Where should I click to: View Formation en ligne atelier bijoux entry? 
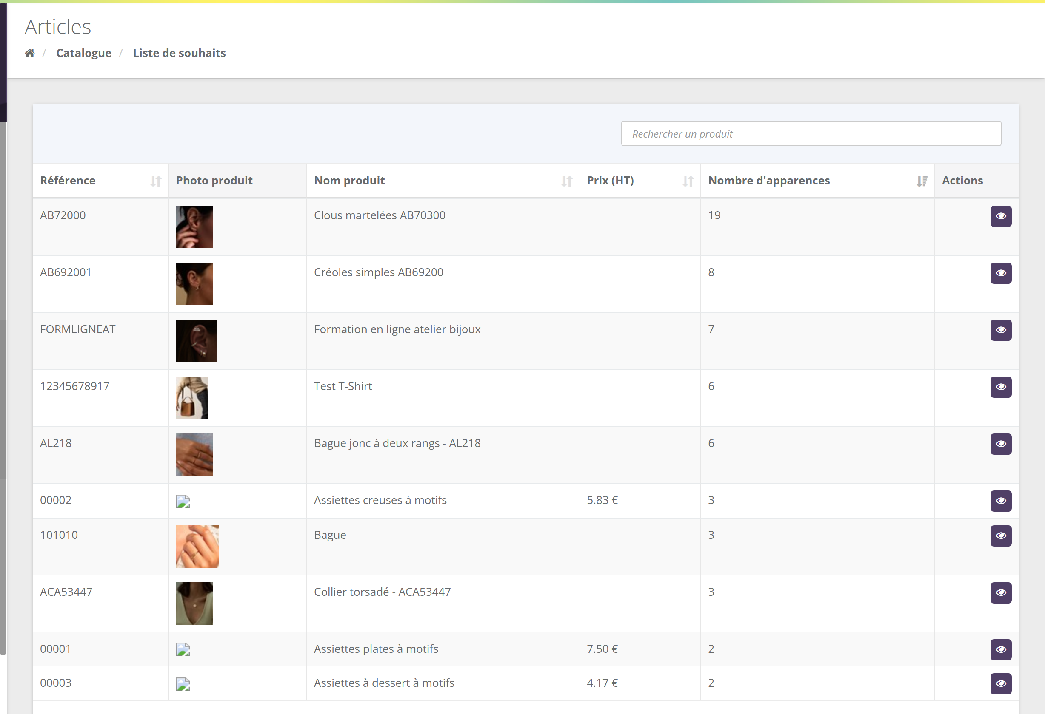(1000, 330)
